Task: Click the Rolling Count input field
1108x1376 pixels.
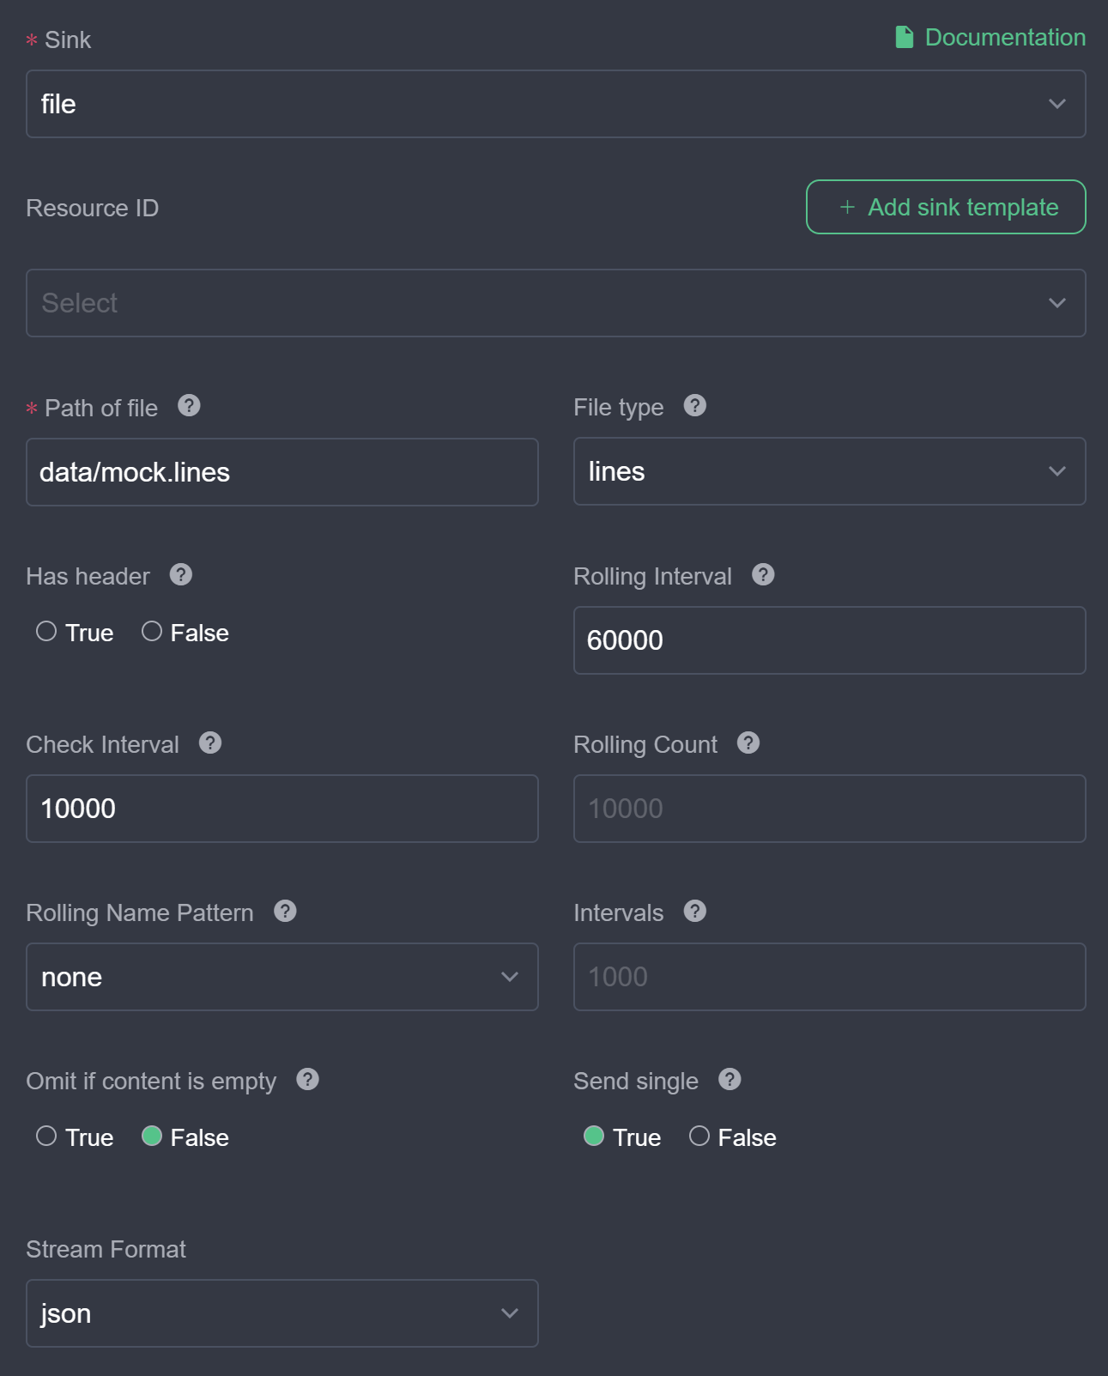Action: coord(830,809)
